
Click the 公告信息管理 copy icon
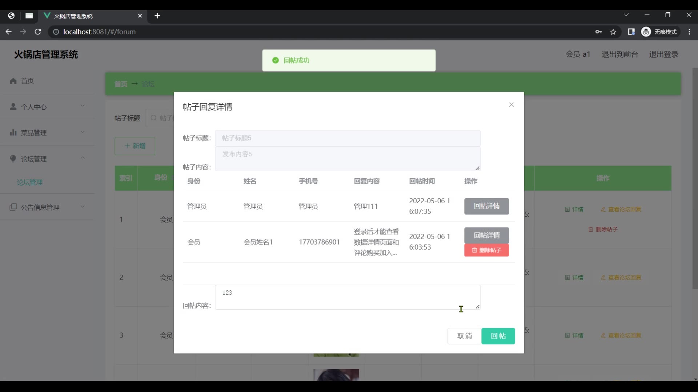point(13,207)
